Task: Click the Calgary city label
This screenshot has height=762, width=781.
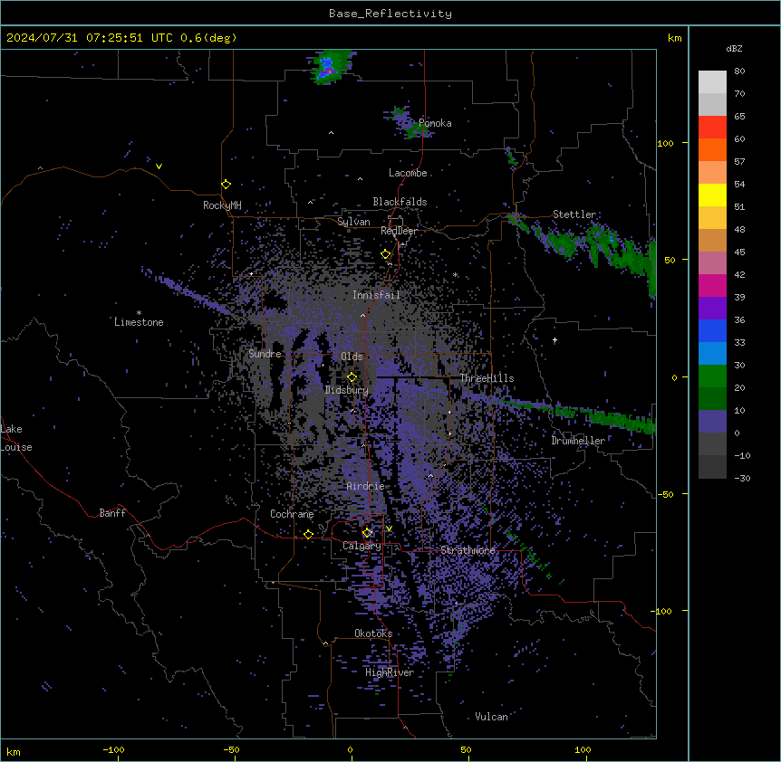Action: (x=362, y=546)
